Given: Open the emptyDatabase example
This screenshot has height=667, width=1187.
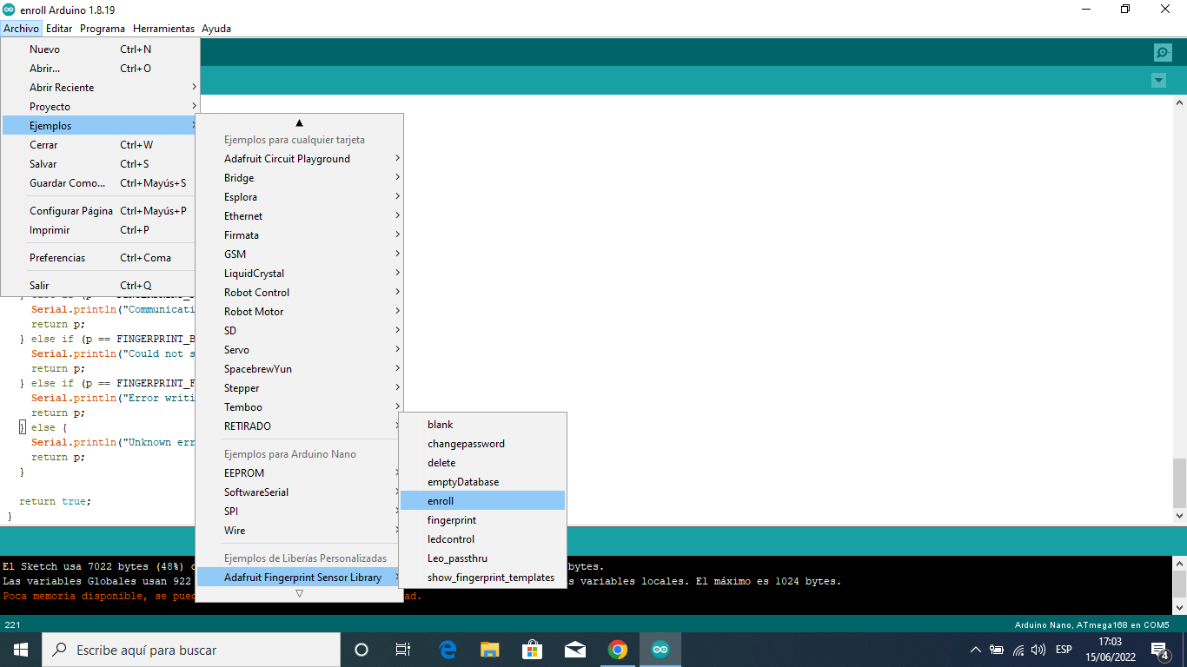Looking at the screenshot, I should coord(483,482).
